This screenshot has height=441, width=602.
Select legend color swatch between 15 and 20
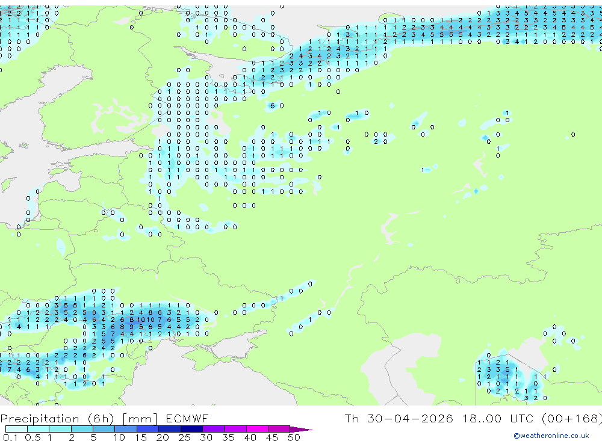[148, 429]
